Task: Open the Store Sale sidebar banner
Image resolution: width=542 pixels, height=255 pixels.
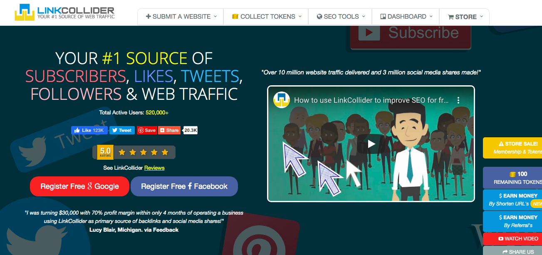Action: click(512, 148)
